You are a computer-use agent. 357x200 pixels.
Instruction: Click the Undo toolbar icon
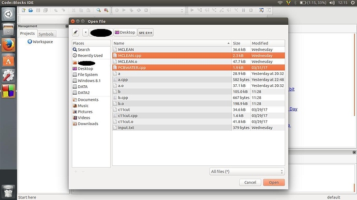(x=56, y=10)
